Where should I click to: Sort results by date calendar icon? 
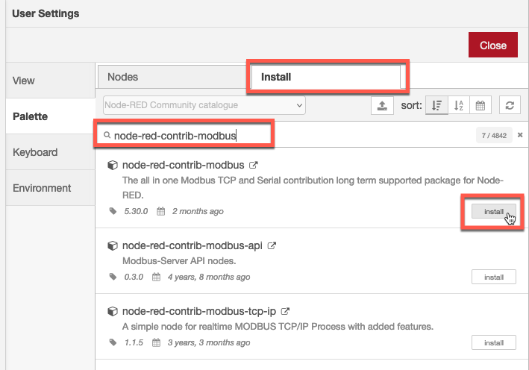[x=480, y=106]
